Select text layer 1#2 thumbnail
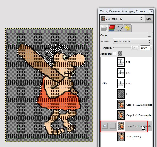 (121, 73)
